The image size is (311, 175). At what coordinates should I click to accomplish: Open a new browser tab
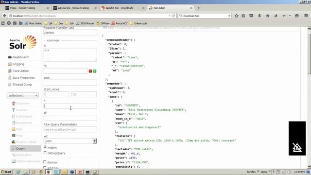tap(199, 8)
